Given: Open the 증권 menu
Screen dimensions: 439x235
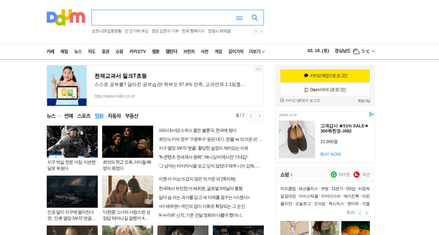Looking at the screenshot, I should click(x=105, y=52).
